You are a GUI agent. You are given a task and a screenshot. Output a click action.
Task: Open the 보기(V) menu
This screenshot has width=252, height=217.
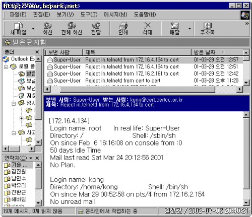pyautogui.click(x=65, y=15)
